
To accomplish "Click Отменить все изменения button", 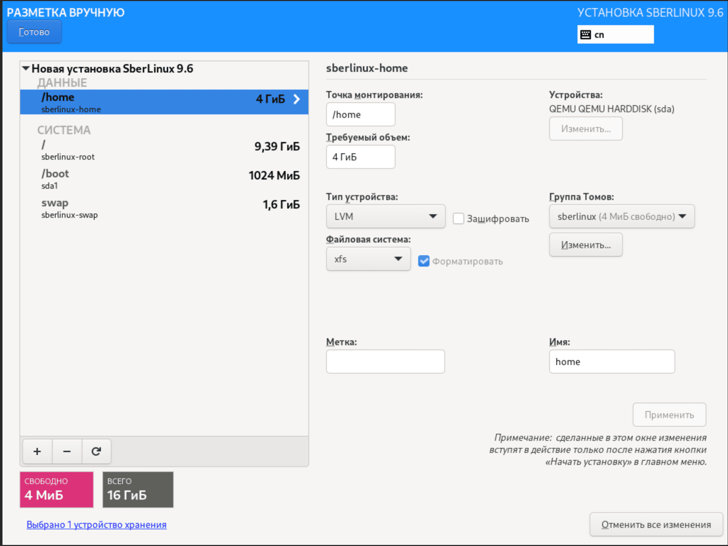I will pos(656,524).
